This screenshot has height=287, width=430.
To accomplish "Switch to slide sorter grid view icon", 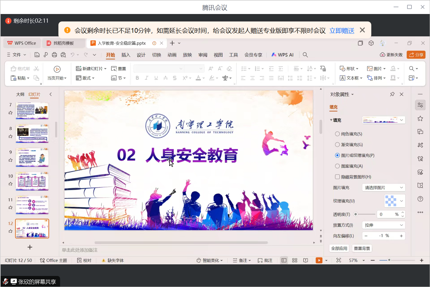I will (295, 260).
